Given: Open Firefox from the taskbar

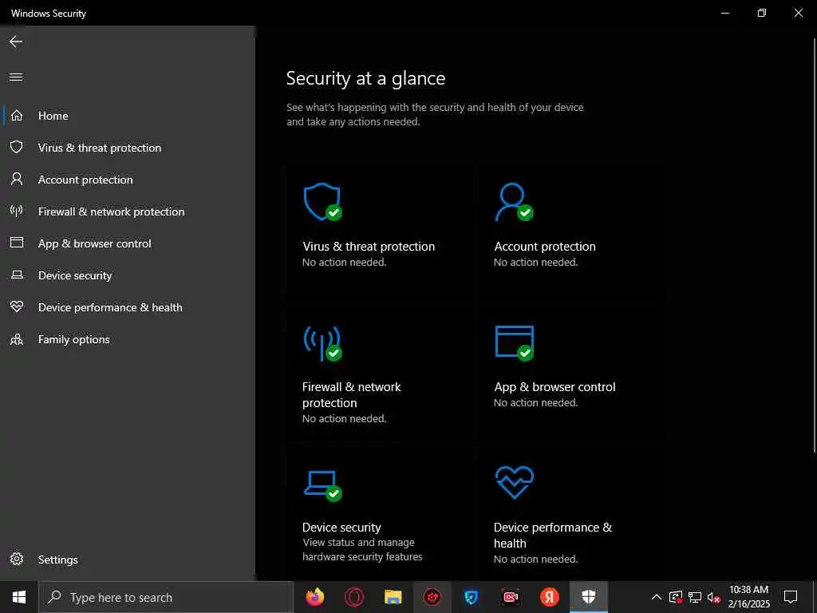Looking at the screenshot, I should coord(314,597).
